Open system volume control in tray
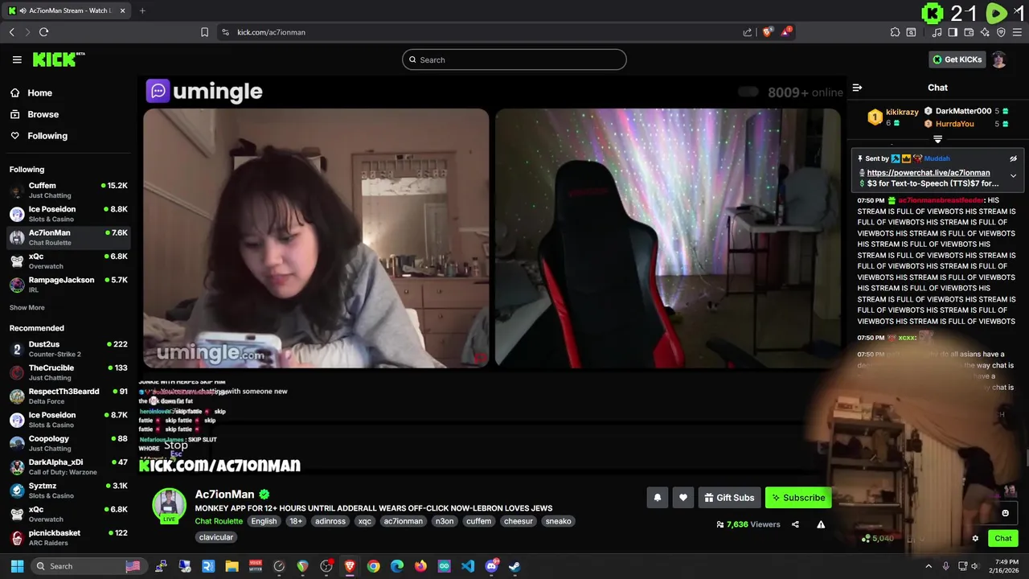The width and height of the screenshot is (1029, 579). (x=975, y=566)
